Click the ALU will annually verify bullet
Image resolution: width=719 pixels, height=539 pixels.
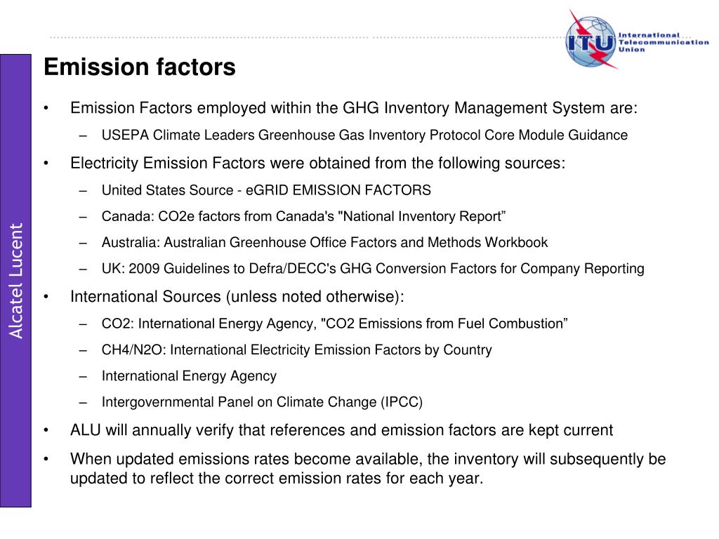point(341,430)
